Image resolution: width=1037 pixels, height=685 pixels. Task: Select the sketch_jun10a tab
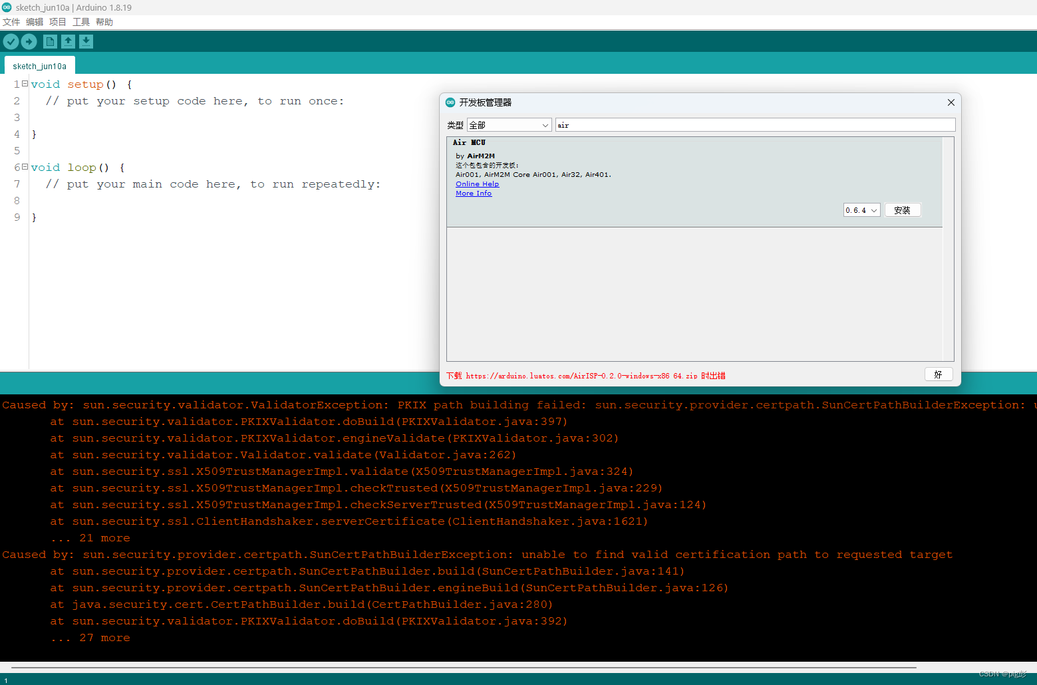click(x=40, y=66)
